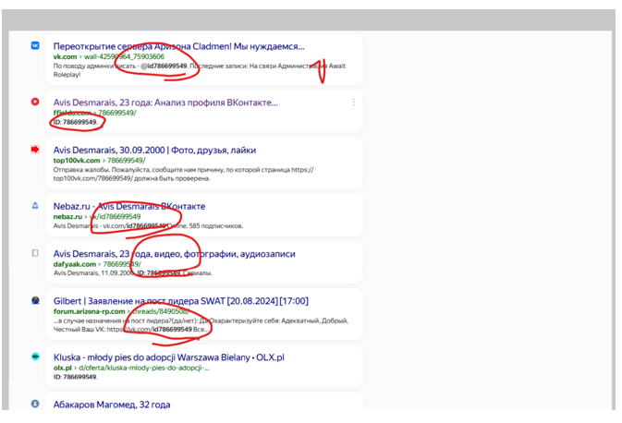The height and width of the screenshot is (423, 622).
Task: Click the red arrow favicon of the top100vk result
Action: point(35,150)
